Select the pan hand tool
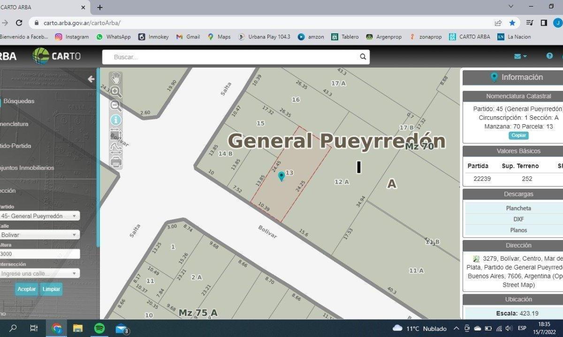The width and height of the screenshot is (563, 337). click(x=116, y=78)
